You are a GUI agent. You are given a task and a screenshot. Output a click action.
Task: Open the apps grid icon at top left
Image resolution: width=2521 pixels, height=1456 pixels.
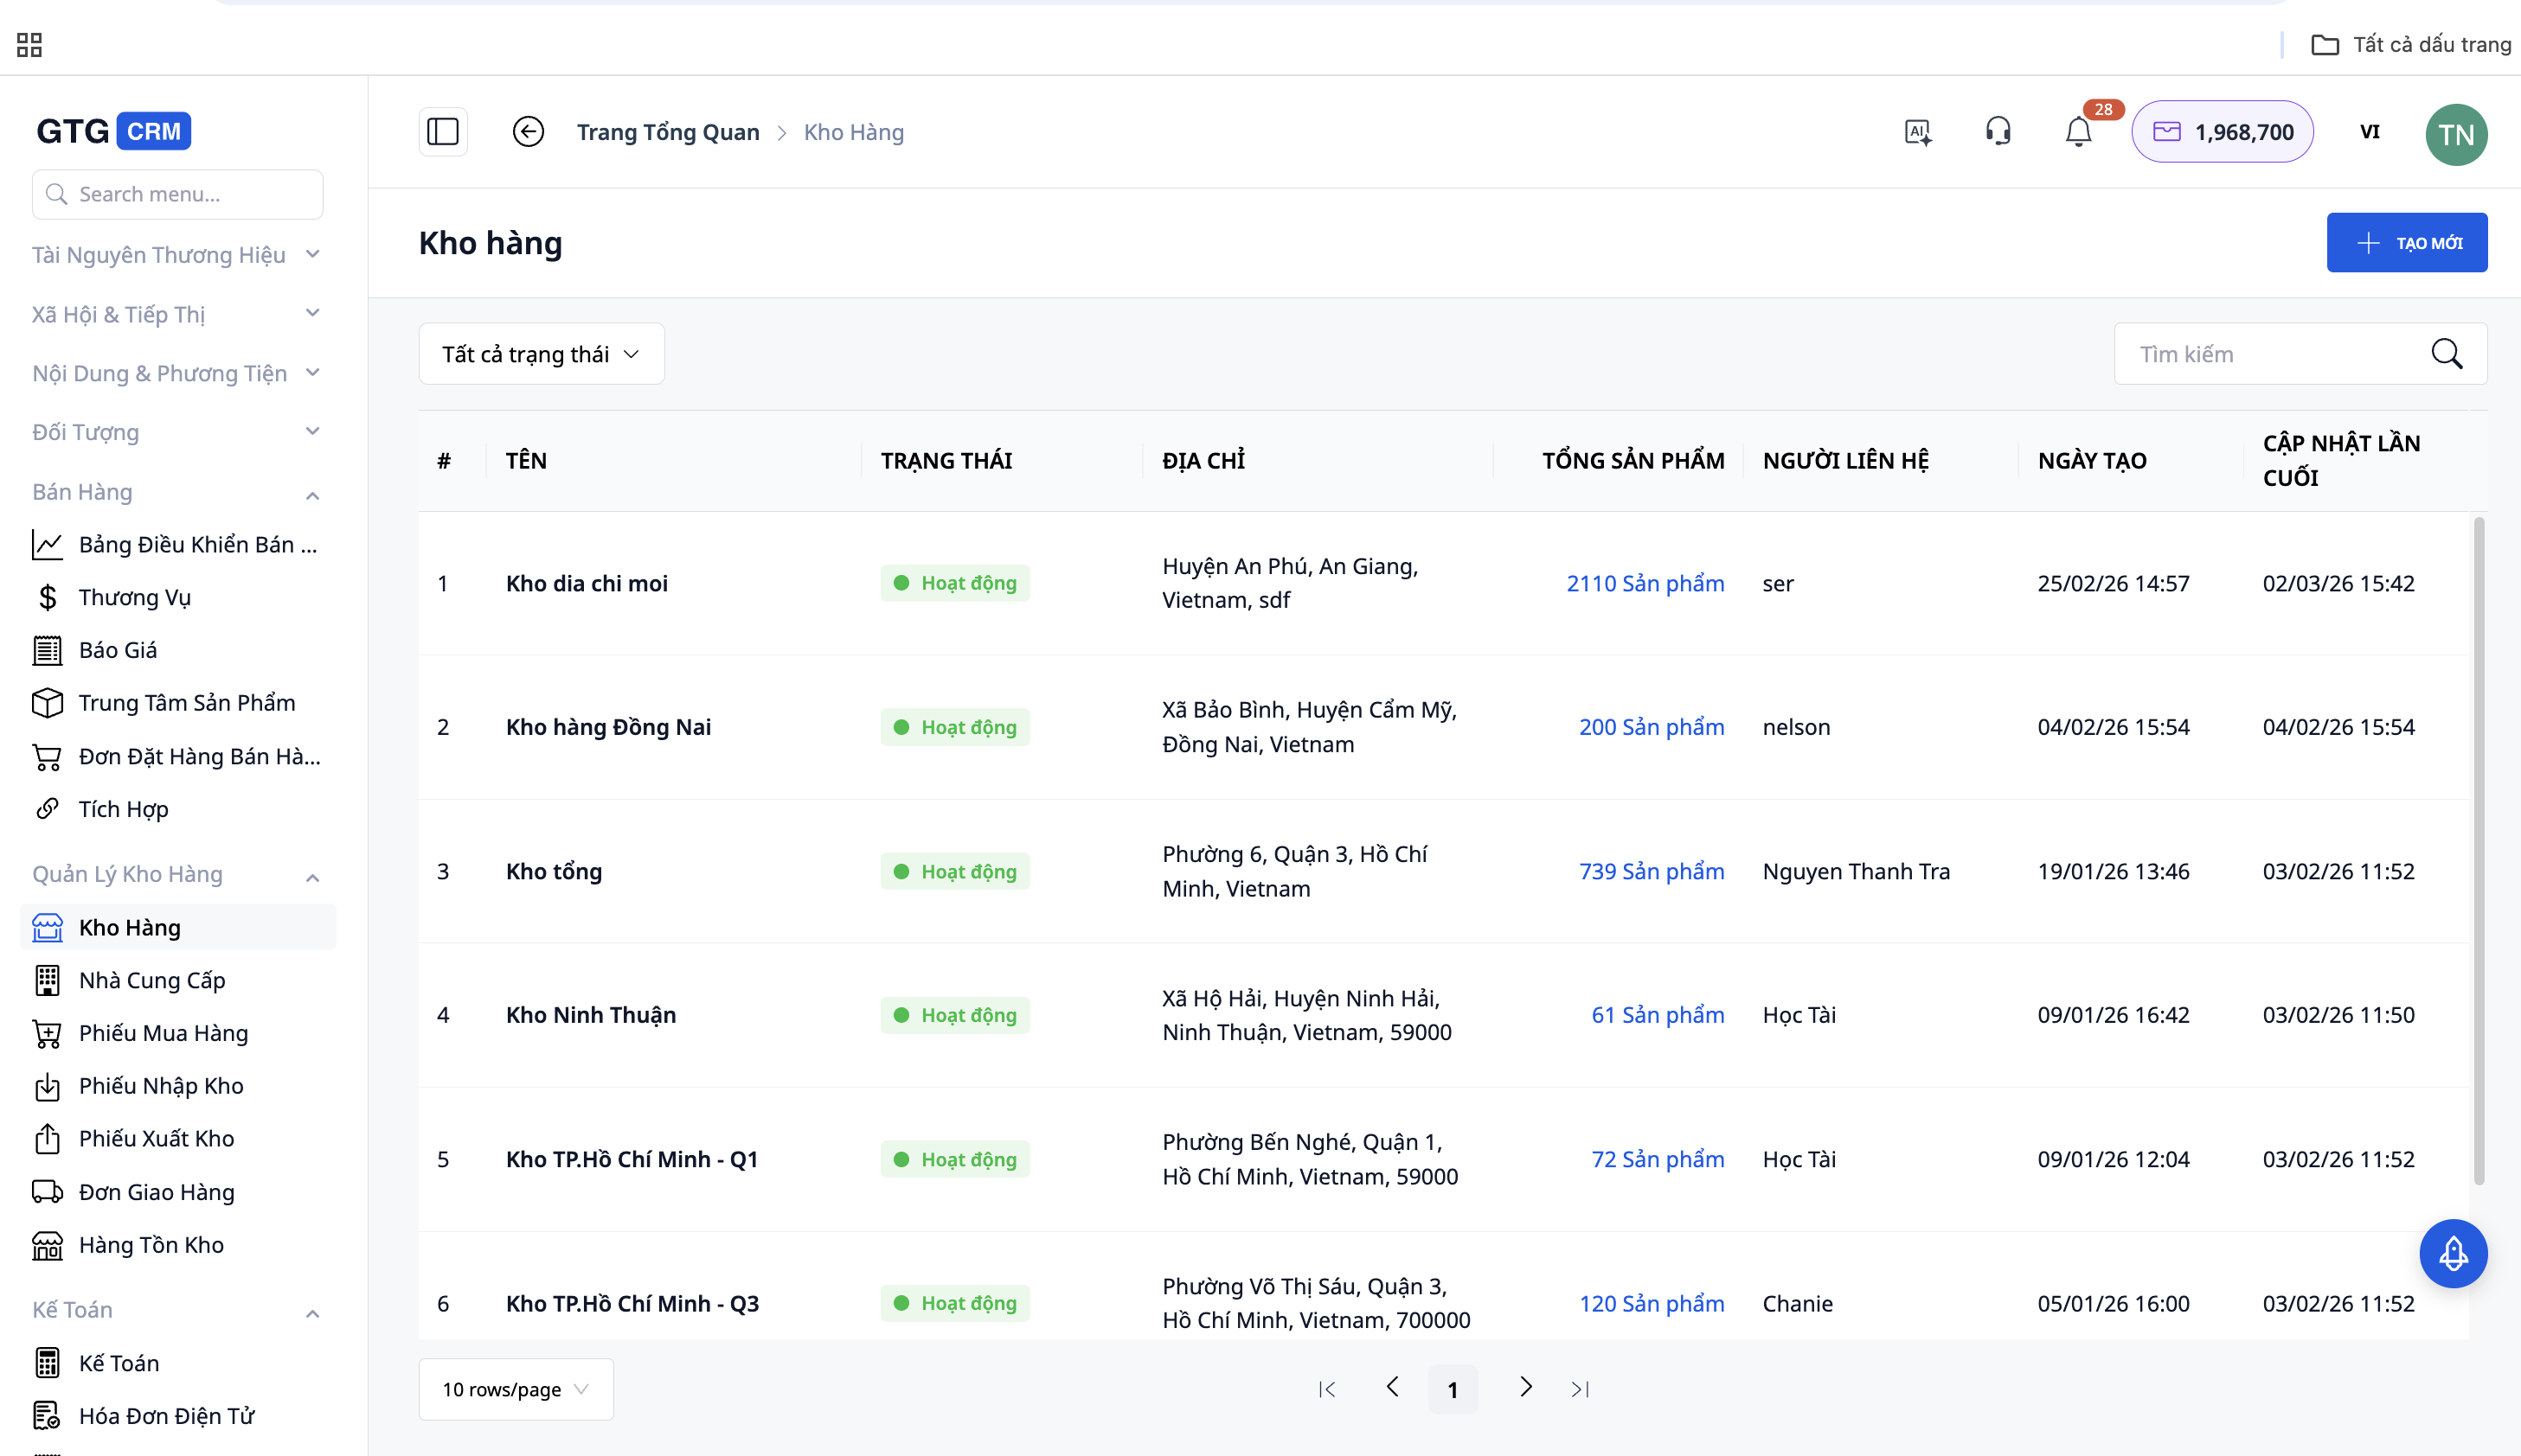tap(29, 44)
